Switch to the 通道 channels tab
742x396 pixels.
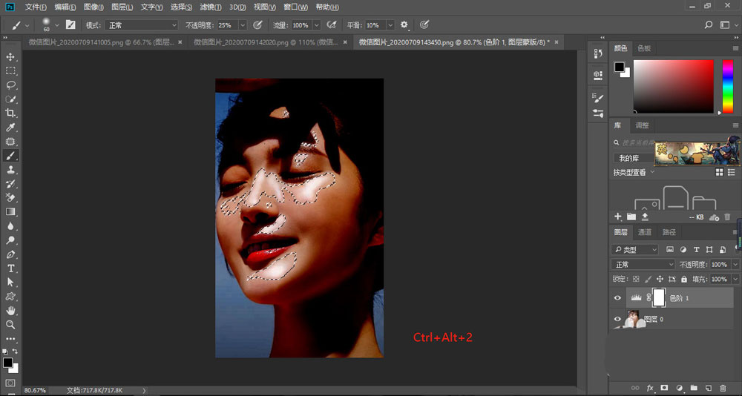click(x=644, y=232)
